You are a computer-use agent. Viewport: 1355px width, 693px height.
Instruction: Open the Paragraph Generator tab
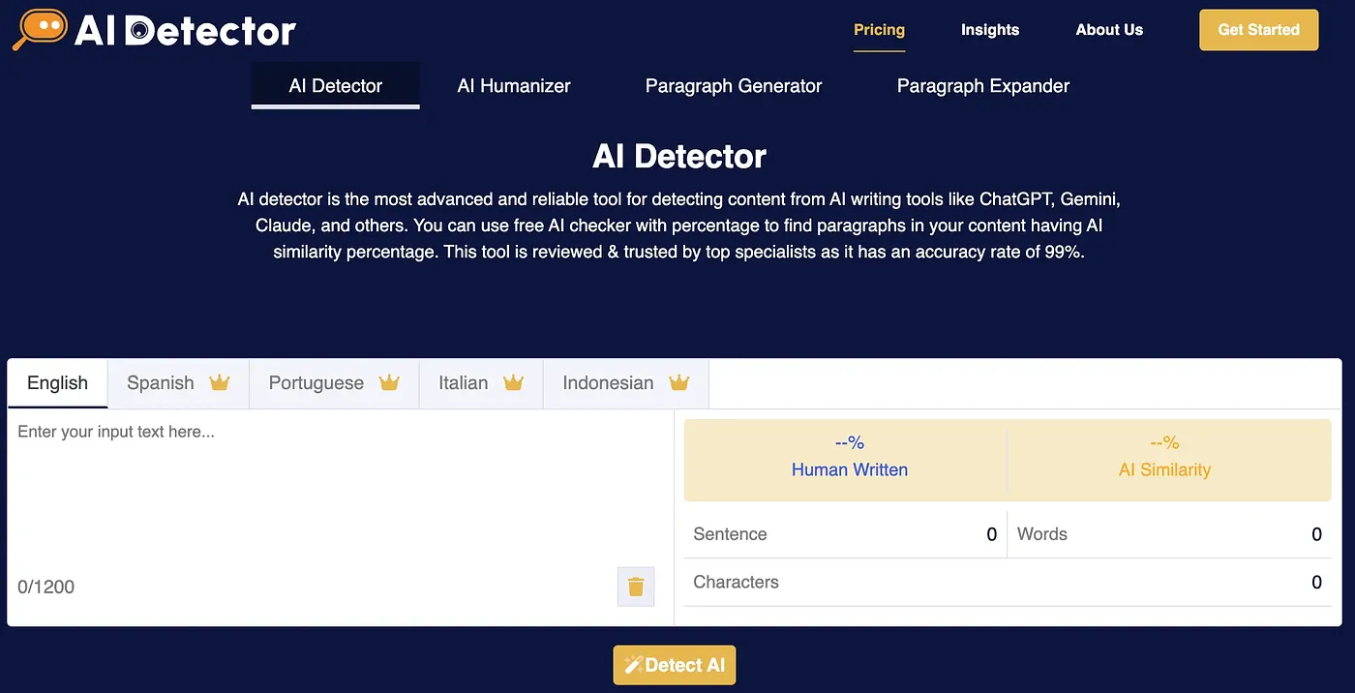[x=734, y=86]
